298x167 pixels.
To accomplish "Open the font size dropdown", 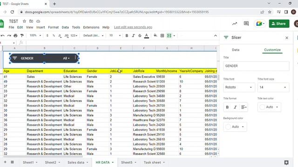I will (115, 36).
